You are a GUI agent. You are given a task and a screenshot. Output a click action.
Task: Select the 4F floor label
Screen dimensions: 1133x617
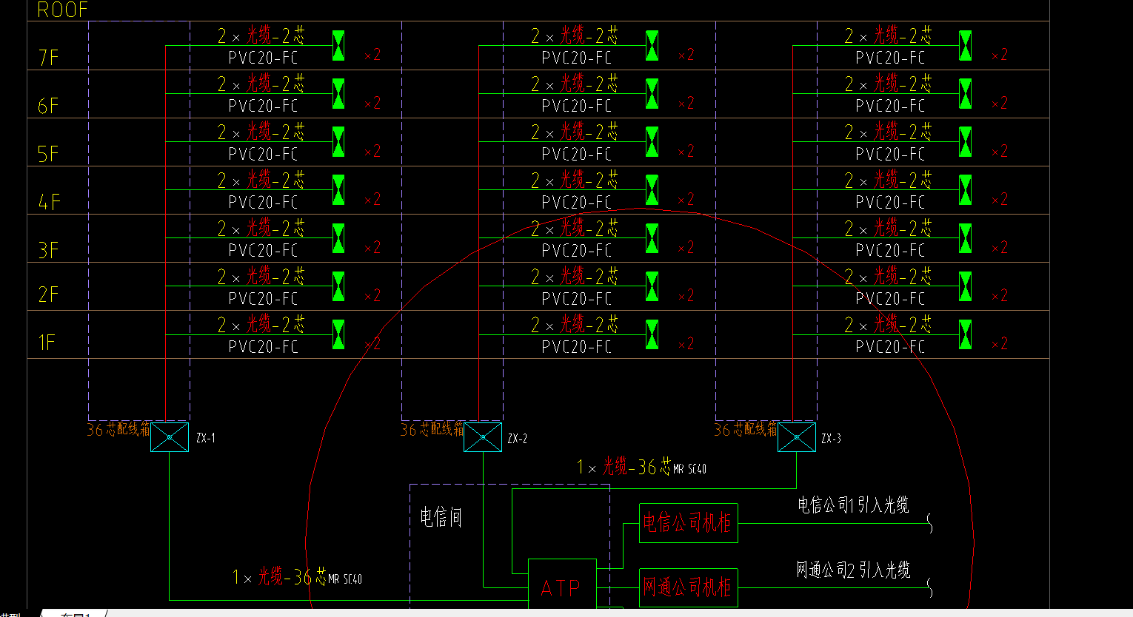(x=49, y=202)
